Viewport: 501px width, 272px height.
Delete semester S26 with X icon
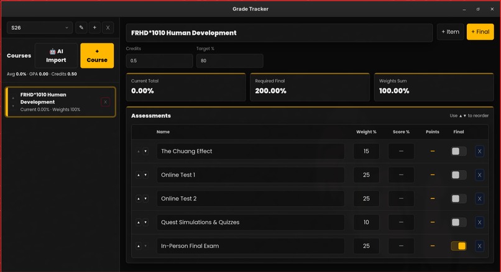tap(108, 28)
